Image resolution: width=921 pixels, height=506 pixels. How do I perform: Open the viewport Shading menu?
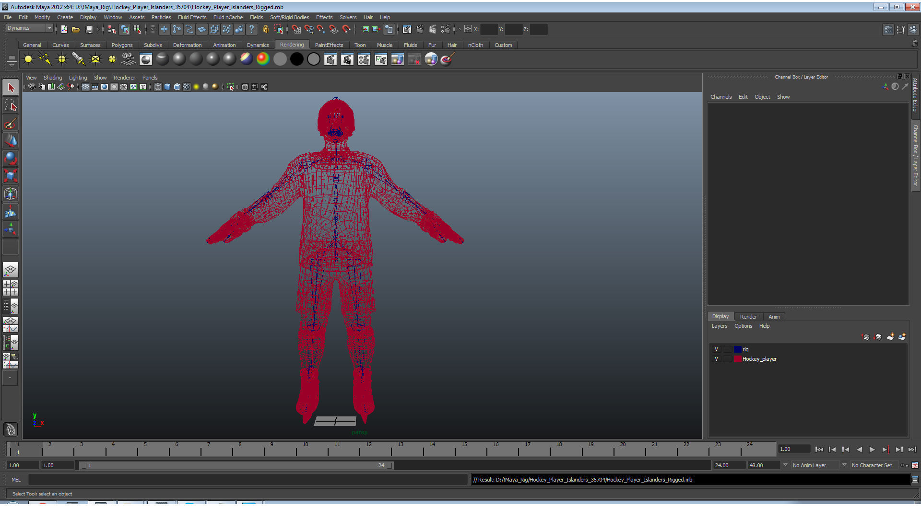(53, 78)
